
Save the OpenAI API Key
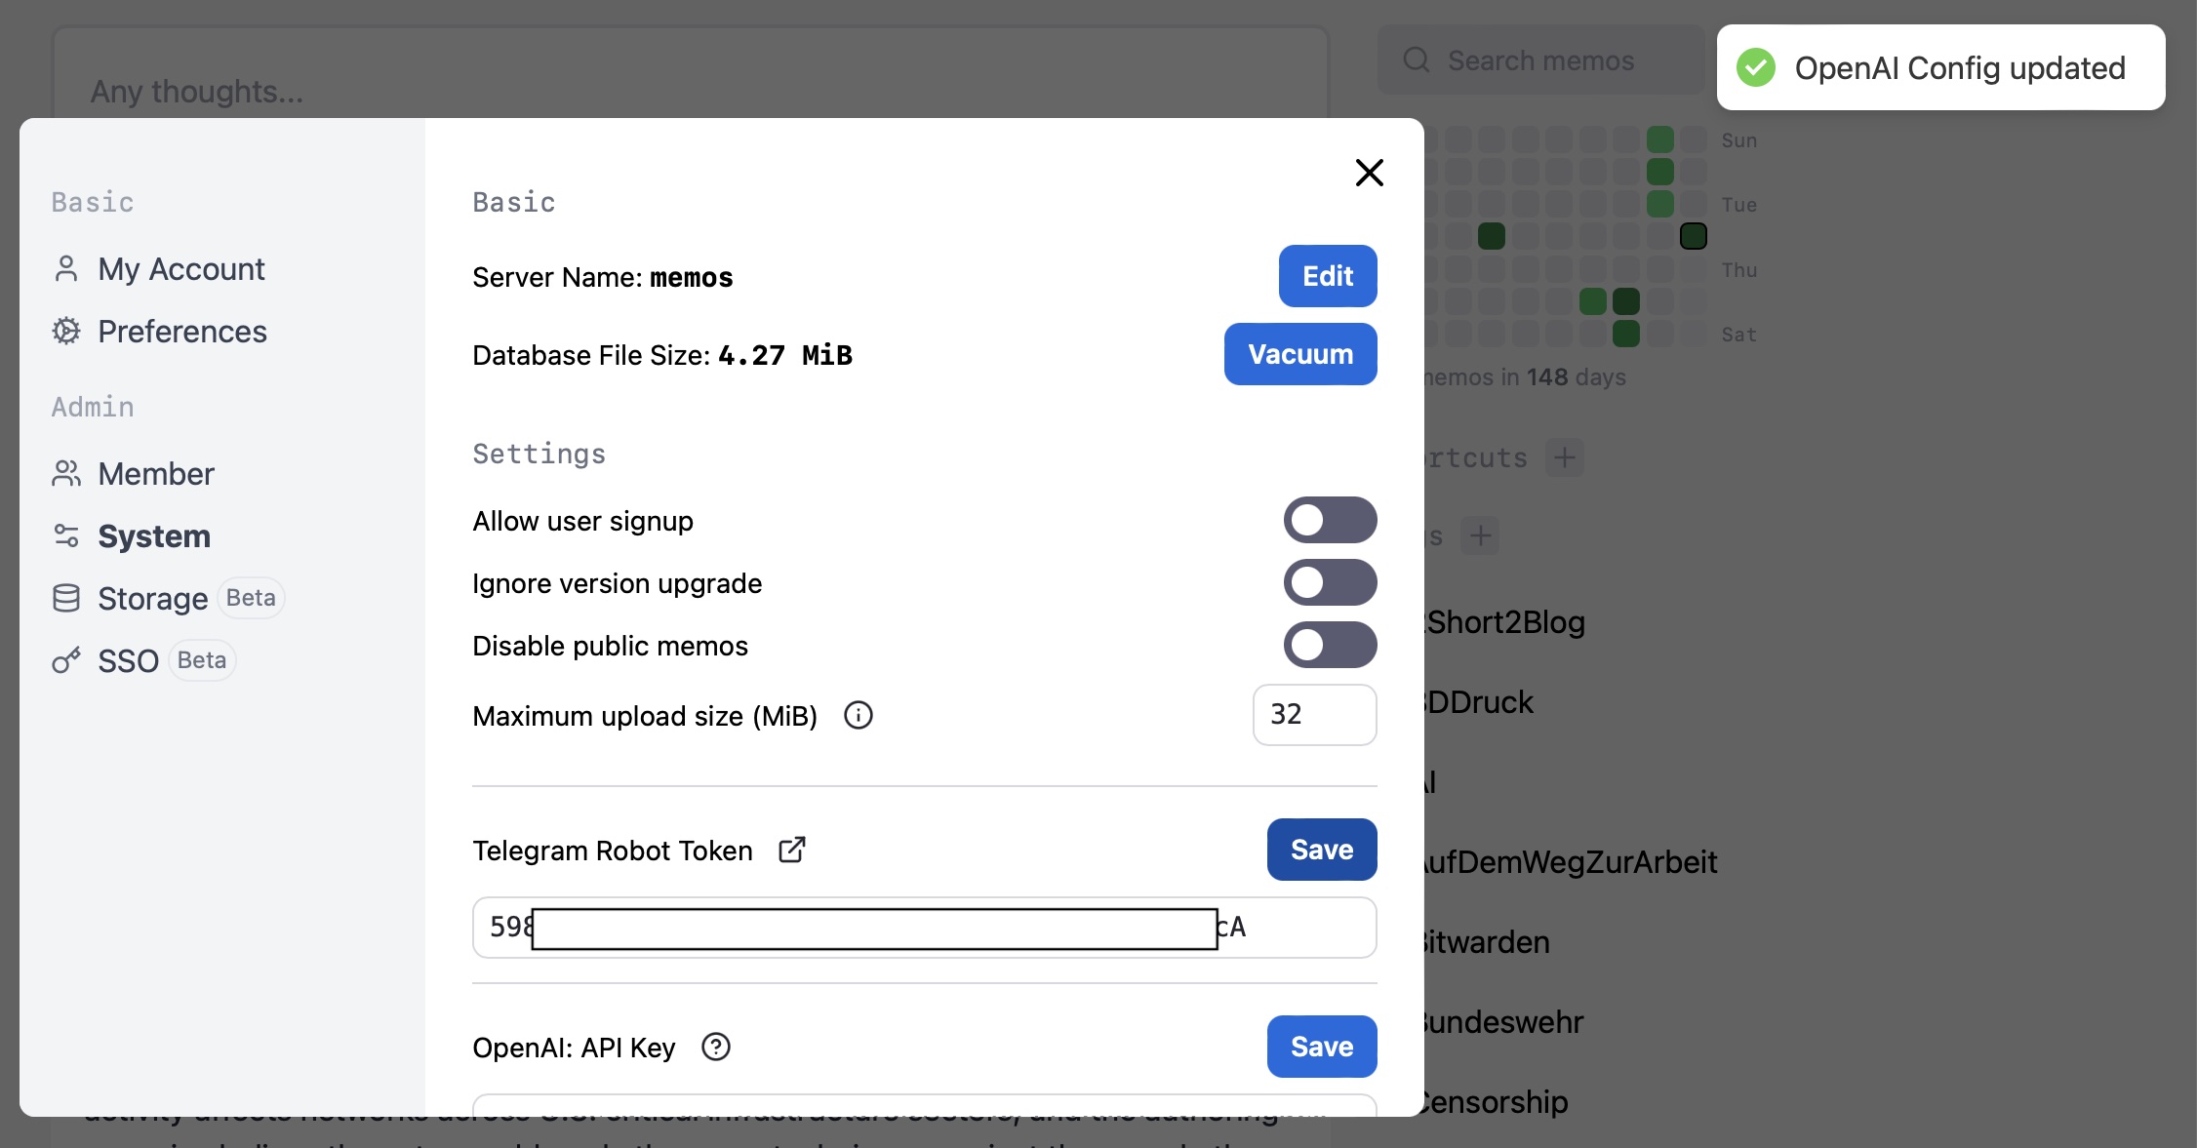pyautogui.click(x=1321, y=1047)
